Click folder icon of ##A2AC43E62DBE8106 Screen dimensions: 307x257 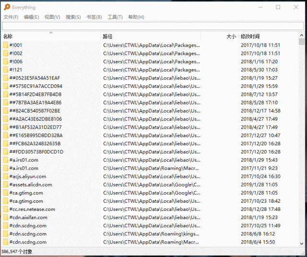5,119
